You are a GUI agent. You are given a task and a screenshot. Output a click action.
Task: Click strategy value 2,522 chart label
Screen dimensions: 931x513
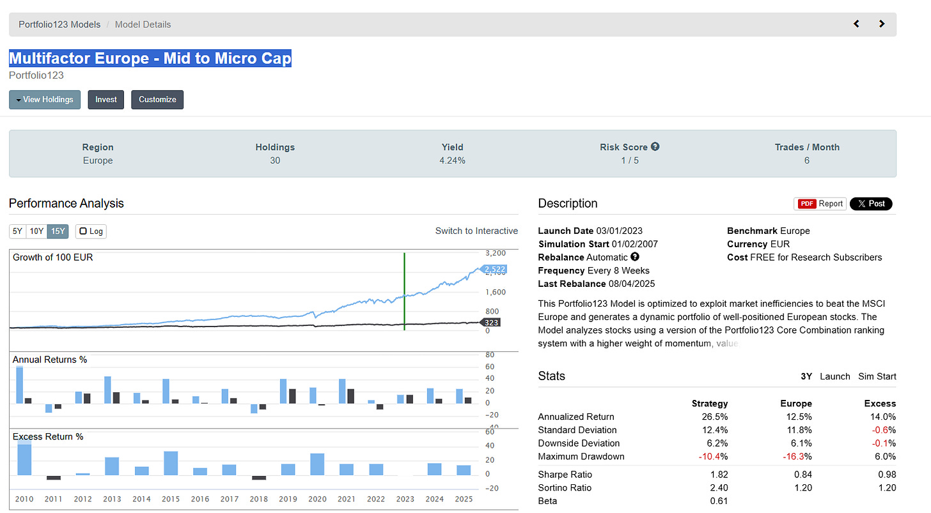(x=492, y=270)
